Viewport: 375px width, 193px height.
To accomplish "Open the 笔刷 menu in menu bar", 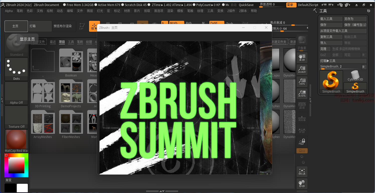I will 20,11.
